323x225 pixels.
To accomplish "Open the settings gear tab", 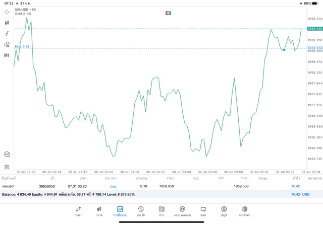I will 245,210.
